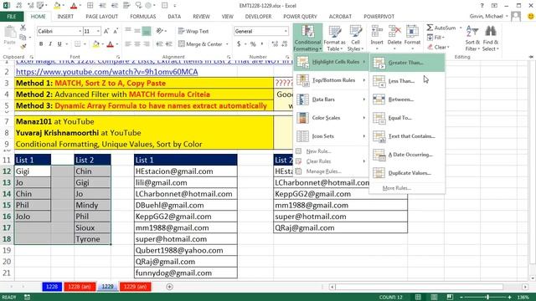Apply the red font color
This screenshot has width=536, height=301.
click(x=110, y=44)
